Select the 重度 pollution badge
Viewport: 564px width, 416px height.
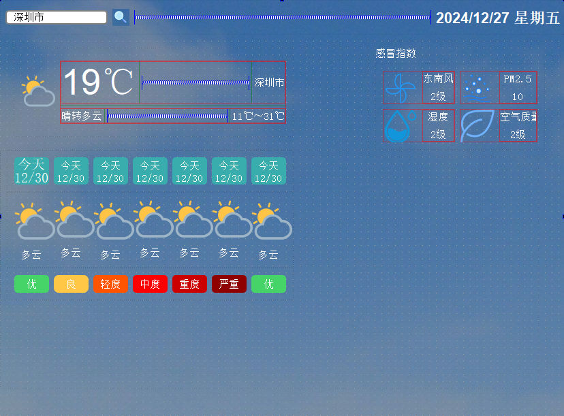pyautogui.click(x=189, y=284)
